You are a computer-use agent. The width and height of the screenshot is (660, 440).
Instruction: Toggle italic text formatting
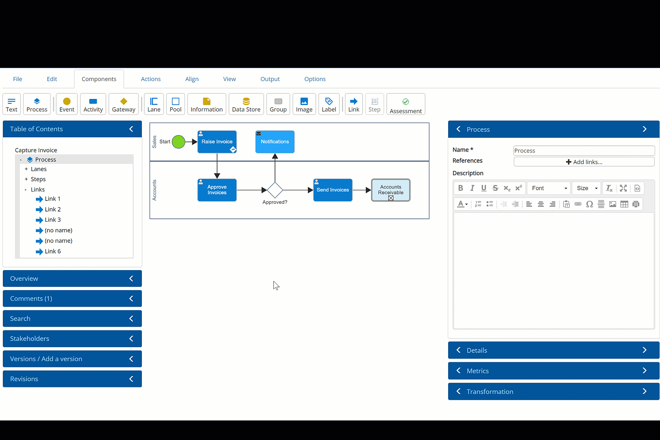click(x=472, y=188)
